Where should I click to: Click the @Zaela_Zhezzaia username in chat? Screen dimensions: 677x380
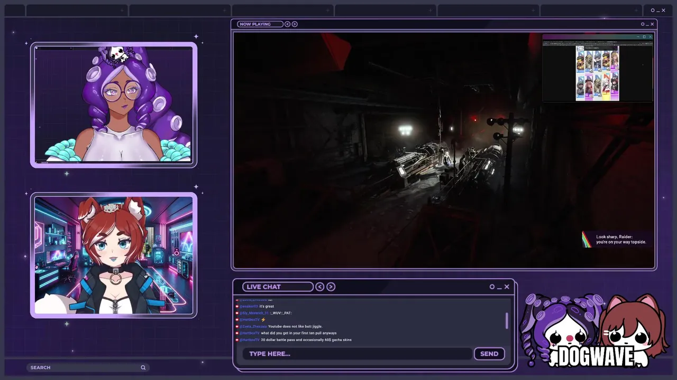253,326
